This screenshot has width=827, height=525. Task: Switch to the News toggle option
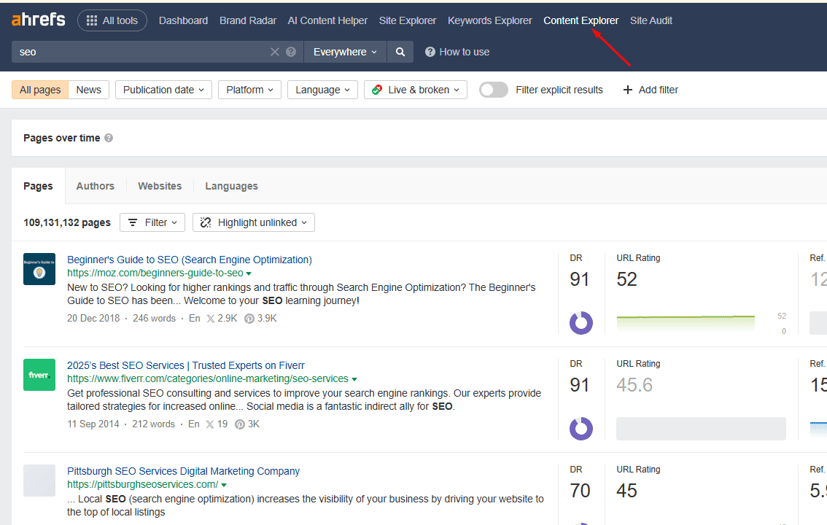click(89, 90)
